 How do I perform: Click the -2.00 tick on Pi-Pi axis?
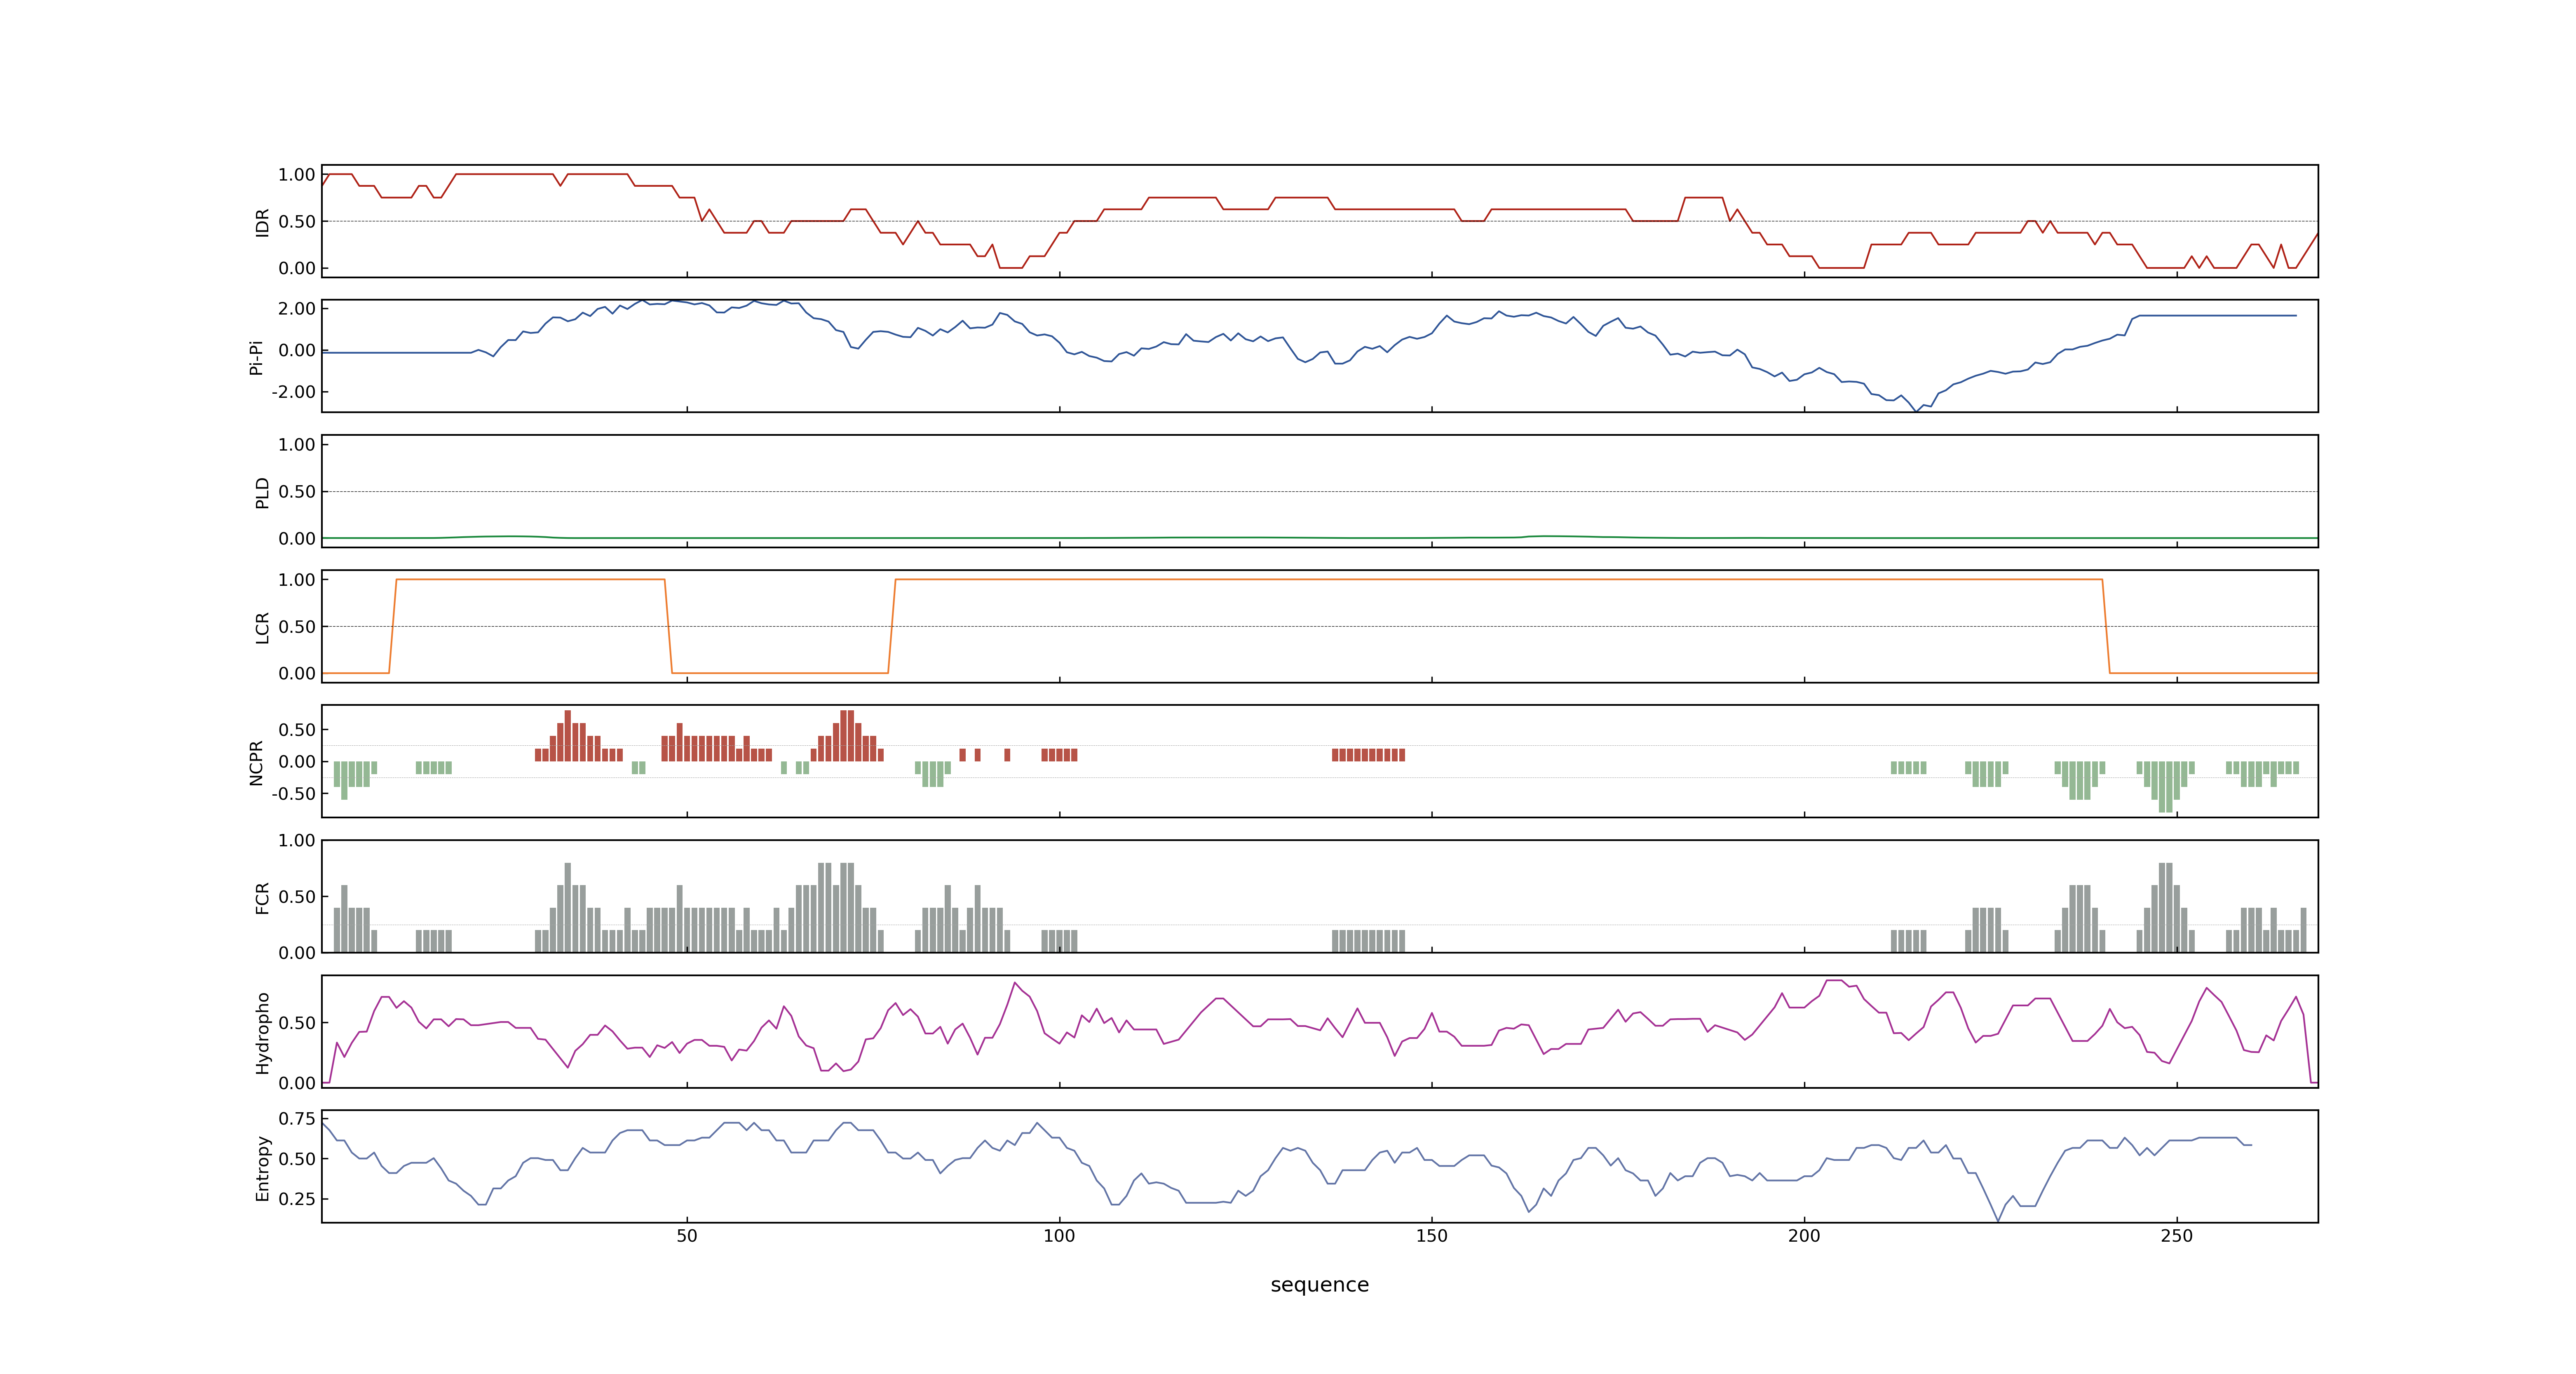293,392
